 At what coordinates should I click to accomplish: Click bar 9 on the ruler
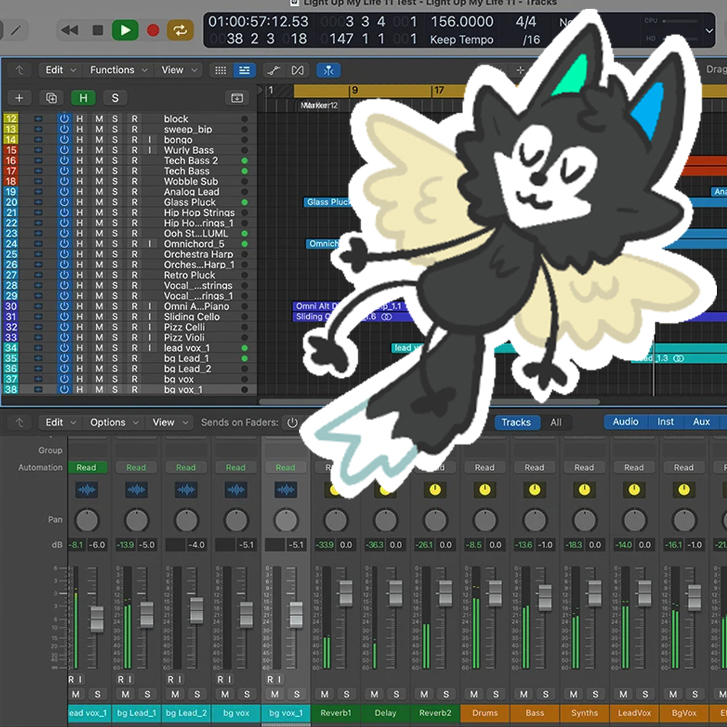point(355,90)
